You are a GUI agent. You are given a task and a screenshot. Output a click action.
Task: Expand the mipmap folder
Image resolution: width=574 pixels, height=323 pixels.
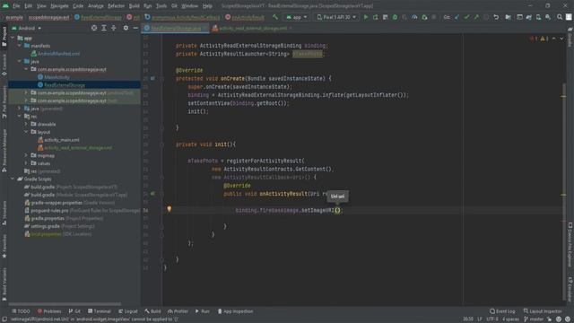pos(26,155)
